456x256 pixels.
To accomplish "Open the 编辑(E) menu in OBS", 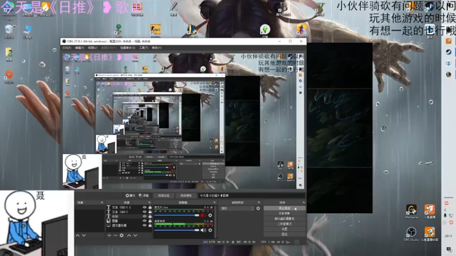I will [79, 48].
